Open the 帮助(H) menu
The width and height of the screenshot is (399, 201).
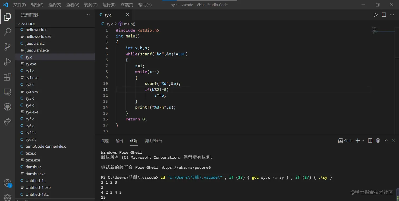(145, 5)
